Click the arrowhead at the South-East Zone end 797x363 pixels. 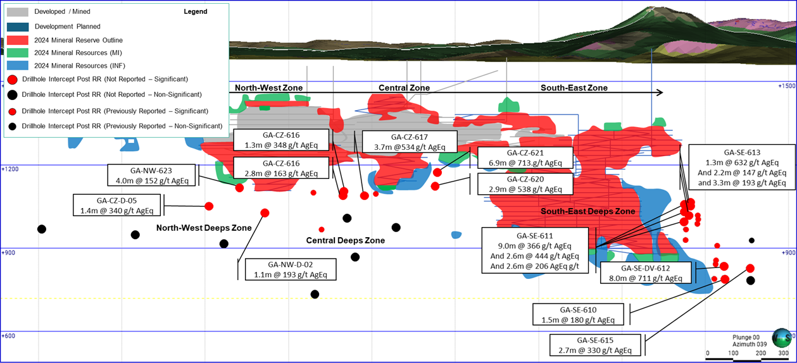[659, 92]
